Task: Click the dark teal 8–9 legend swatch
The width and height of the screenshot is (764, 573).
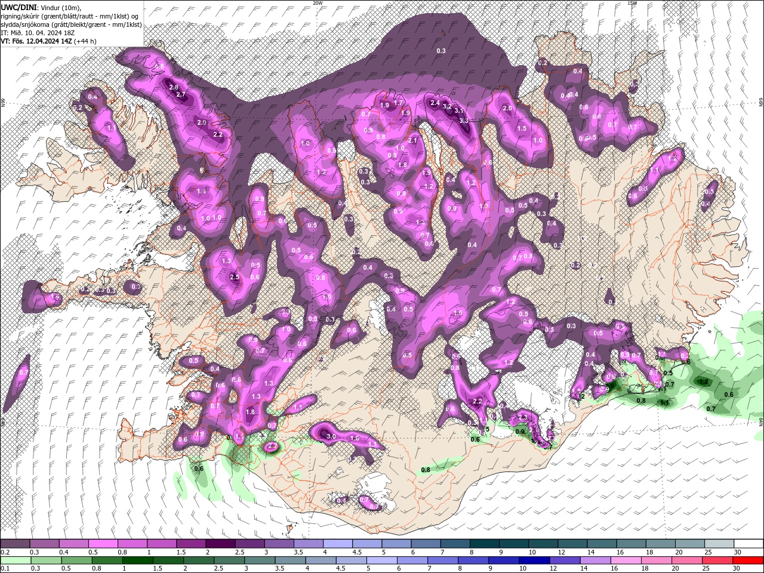Action: click(x=485, y=544)
